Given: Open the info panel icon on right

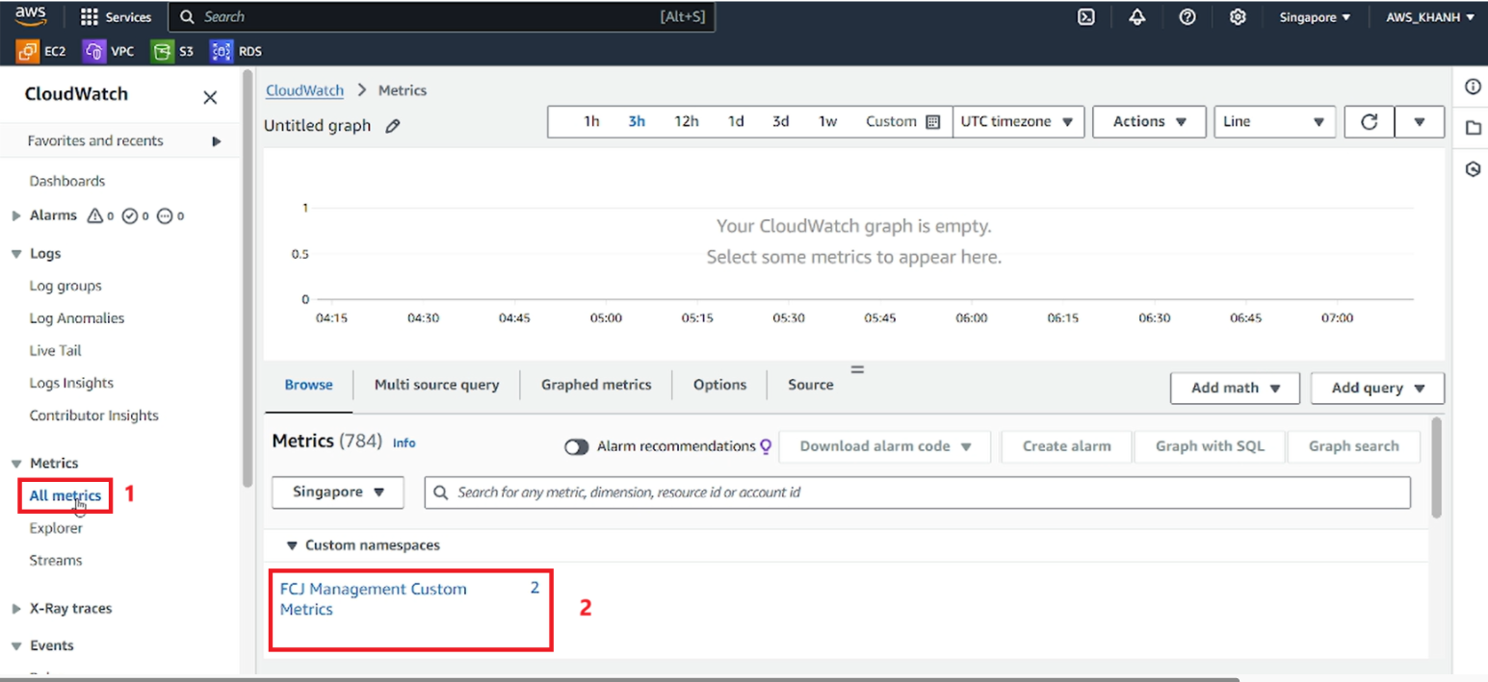Looking at the screenshot, I should coord(1473,88).
